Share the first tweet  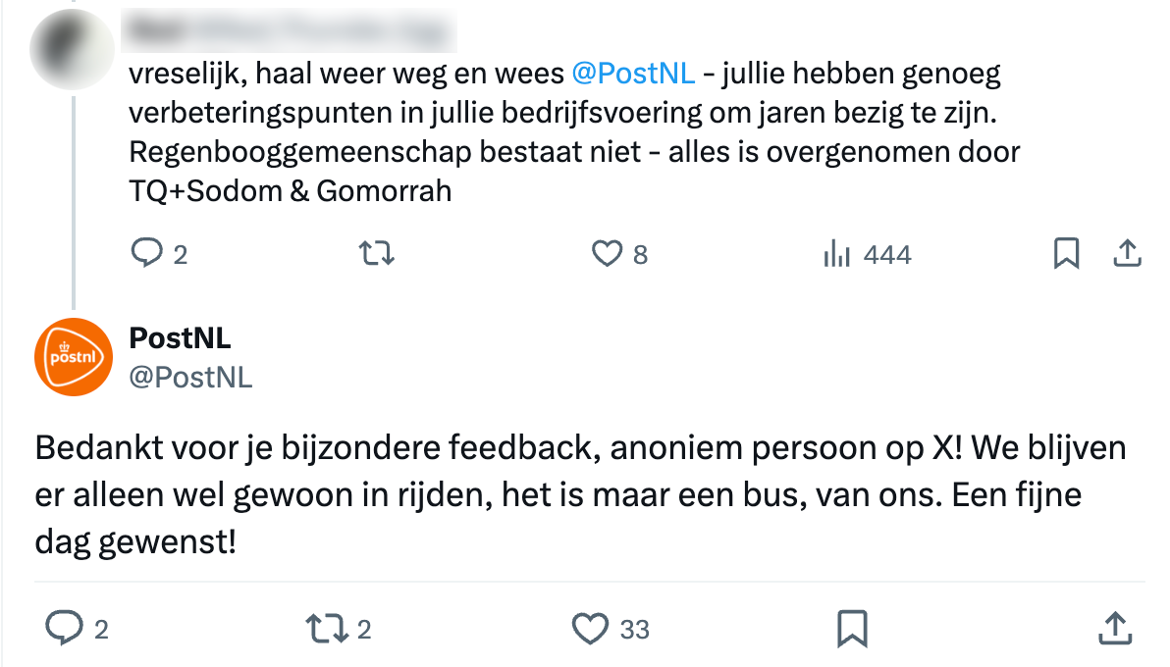pos(1127,253)
